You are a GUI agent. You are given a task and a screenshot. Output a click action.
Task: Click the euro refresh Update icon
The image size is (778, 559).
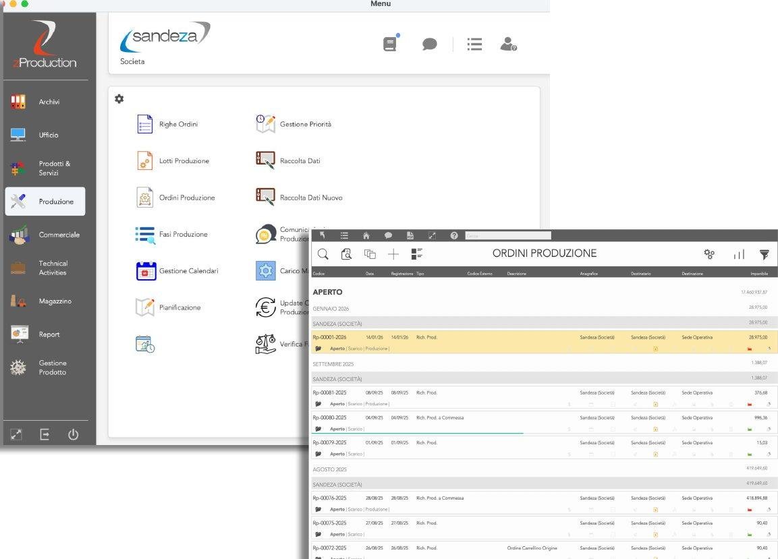point(265,307)
